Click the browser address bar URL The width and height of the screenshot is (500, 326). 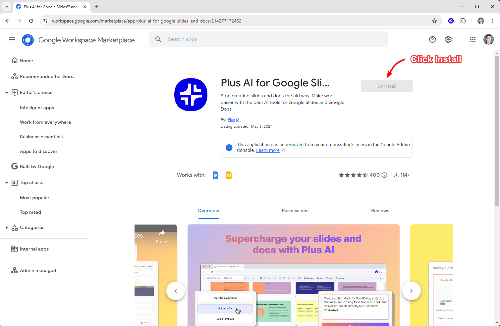(x=146, y=21)
